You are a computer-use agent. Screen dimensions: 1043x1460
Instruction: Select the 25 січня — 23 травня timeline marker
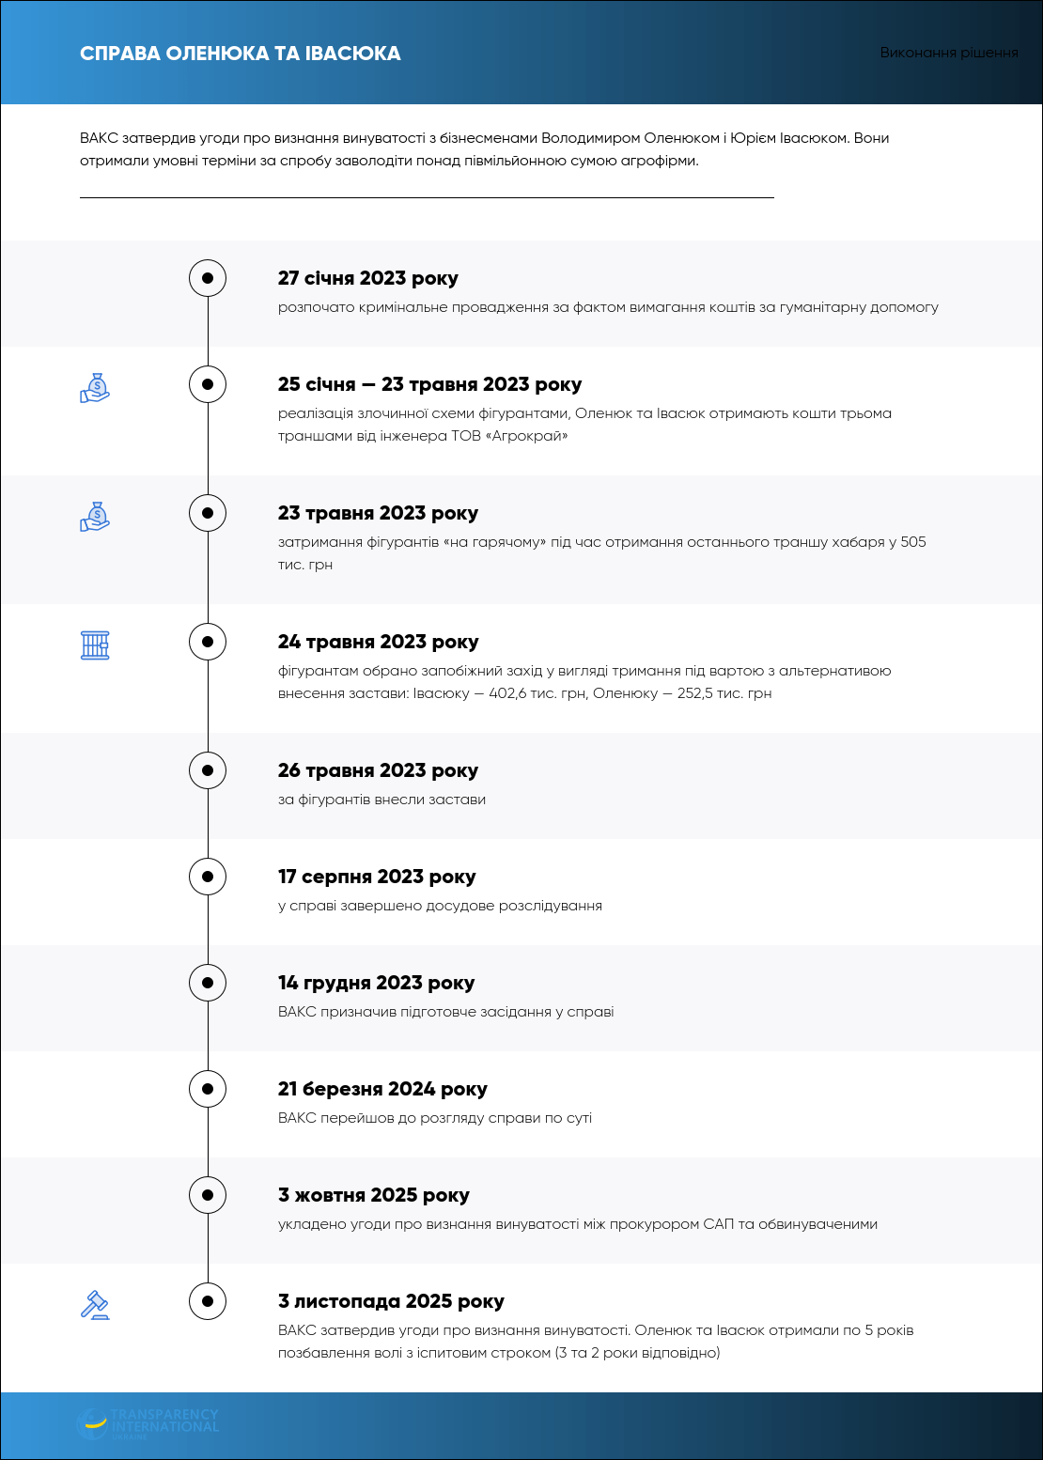click(x=208, y=384)
